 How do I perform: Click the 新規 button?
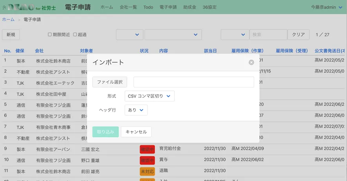pos(11,34)
